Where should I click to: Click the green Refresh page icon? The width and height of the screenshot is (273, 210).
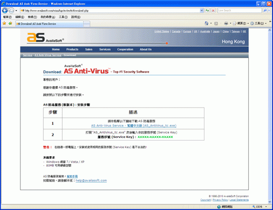(x=207, y=10)
